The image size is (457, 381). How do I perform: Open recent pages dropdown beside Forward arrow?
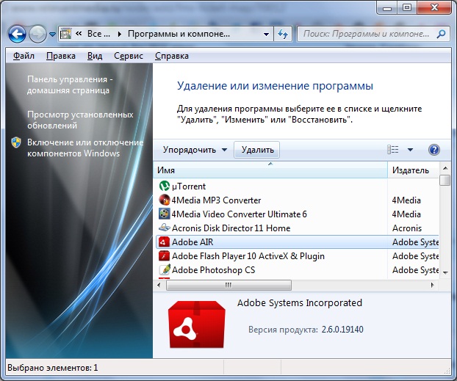(52, 34)
